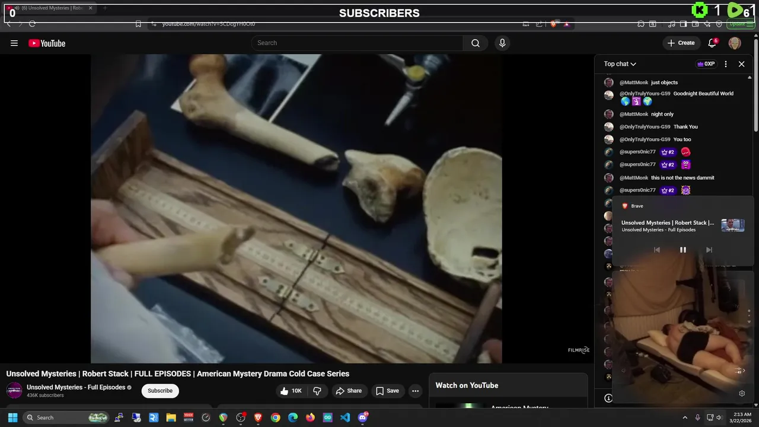The image size is (759, 427).
Task: Click the YouTube search input field
Action: click(x=357, y=43)
